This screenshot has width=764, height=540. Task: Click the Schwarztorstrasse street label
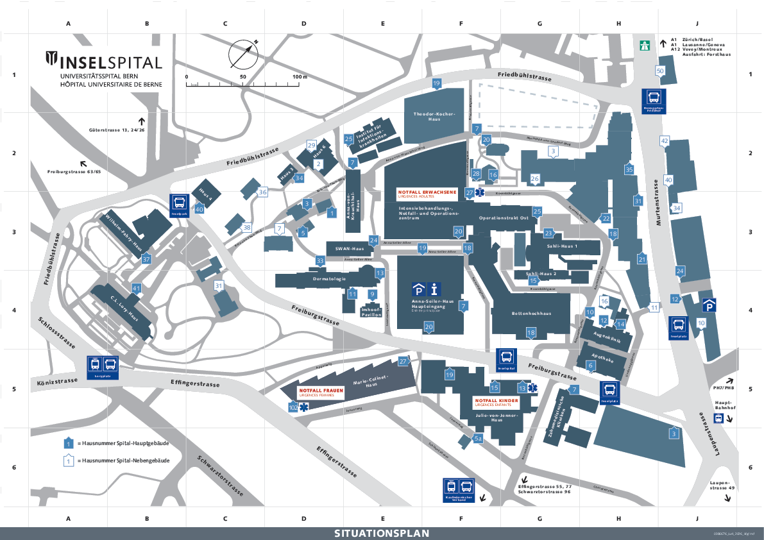click(x=220, y=476)
